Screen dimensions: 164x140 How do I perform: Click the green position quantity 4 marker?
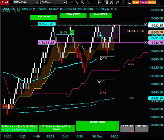(72, 32)
